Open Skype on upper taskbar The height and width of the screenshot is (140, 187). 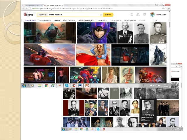(x=67, y=85)
